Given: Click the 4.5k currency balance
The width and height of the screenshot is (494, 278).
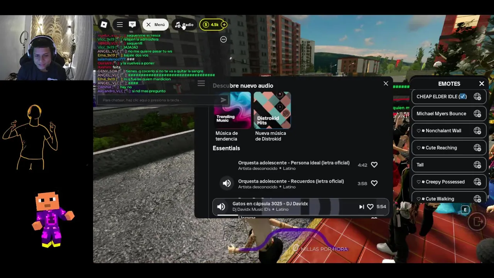Looking at the screenshot, I should [x=211, y=25].
